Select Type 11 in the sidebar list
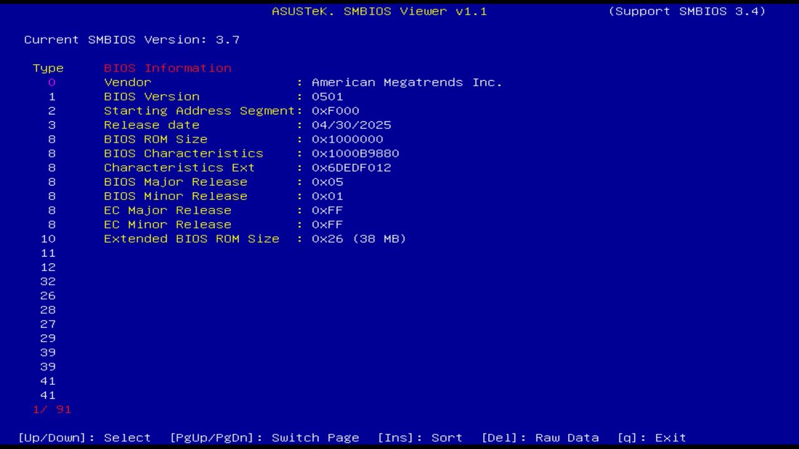Screen dimensions: 799x449 [x=48, y=253]
